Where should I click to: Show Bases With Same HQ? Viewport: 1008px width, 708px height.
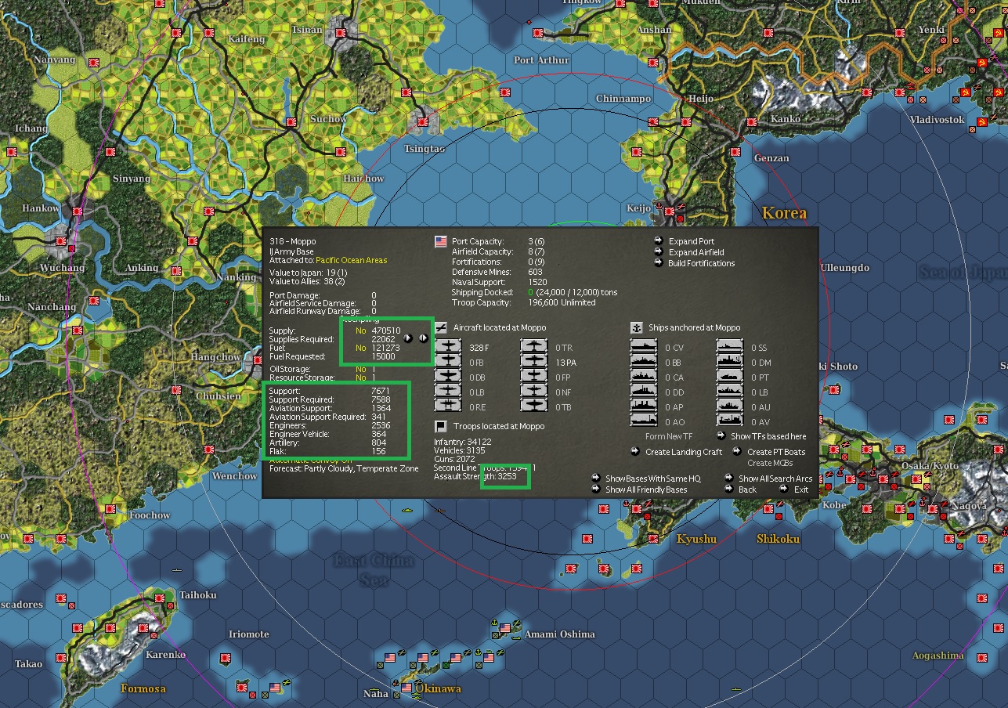[653, 479]
